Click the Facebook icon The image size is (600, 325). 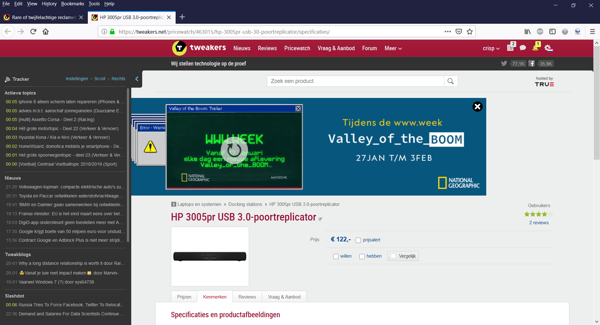point(532,64)
